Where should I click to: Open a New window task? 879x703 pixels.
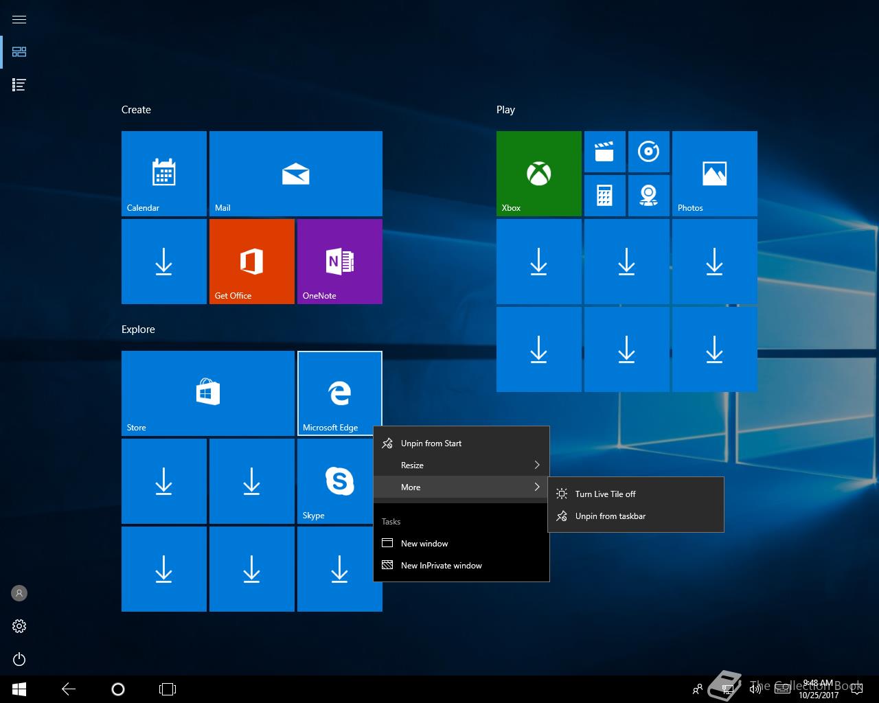pyautogui.click(x=461, y=543)
